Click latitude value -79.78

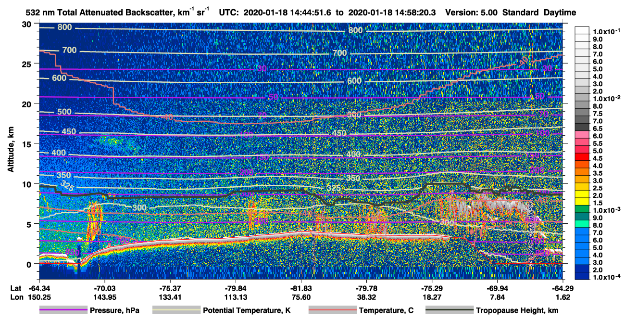366,288
